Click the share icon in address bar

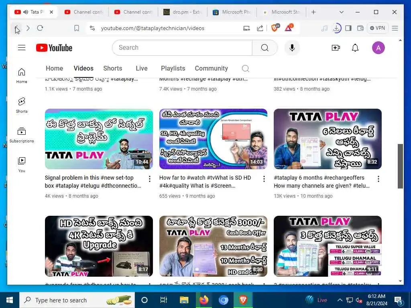pyautogui.click(x=260, y=28)
